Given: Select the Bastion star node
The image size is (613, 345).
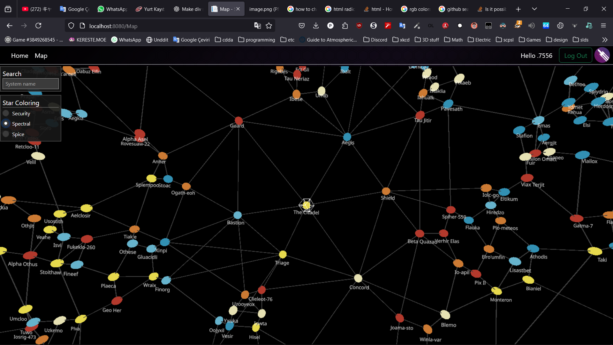Looking at the screenshot, I should point(238,215).
